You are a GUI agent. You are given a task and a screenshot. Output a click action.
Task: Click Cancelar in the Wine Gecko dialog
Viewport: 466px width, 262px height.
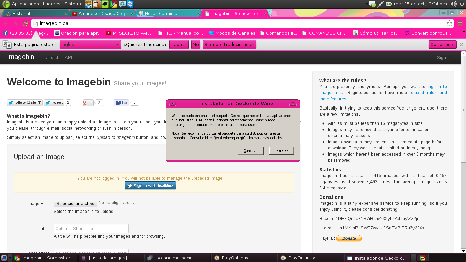pos(251,151)
